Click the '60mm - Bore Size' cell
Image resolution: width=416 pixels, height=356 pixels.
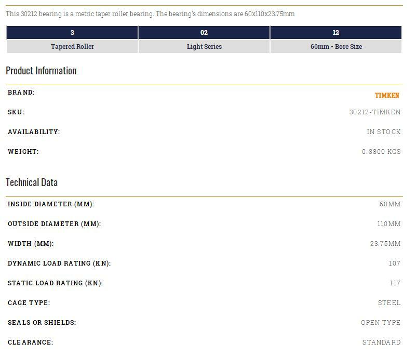(x=336, y=46)
